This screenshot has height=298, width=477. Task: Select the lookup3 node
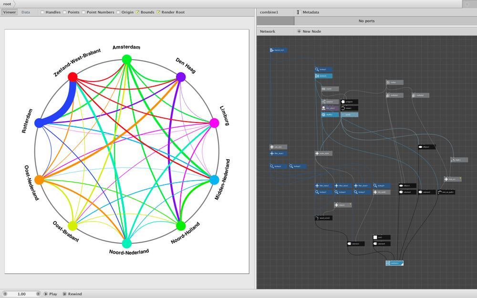pos(323,192)
